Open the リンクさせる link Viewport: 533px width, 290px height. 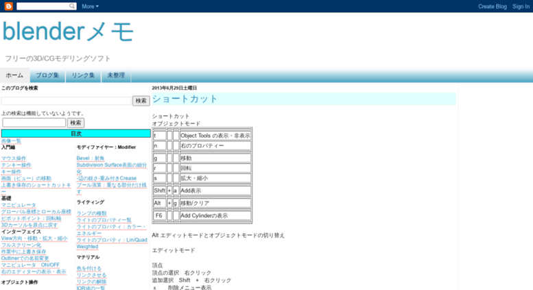coord(91,275)
